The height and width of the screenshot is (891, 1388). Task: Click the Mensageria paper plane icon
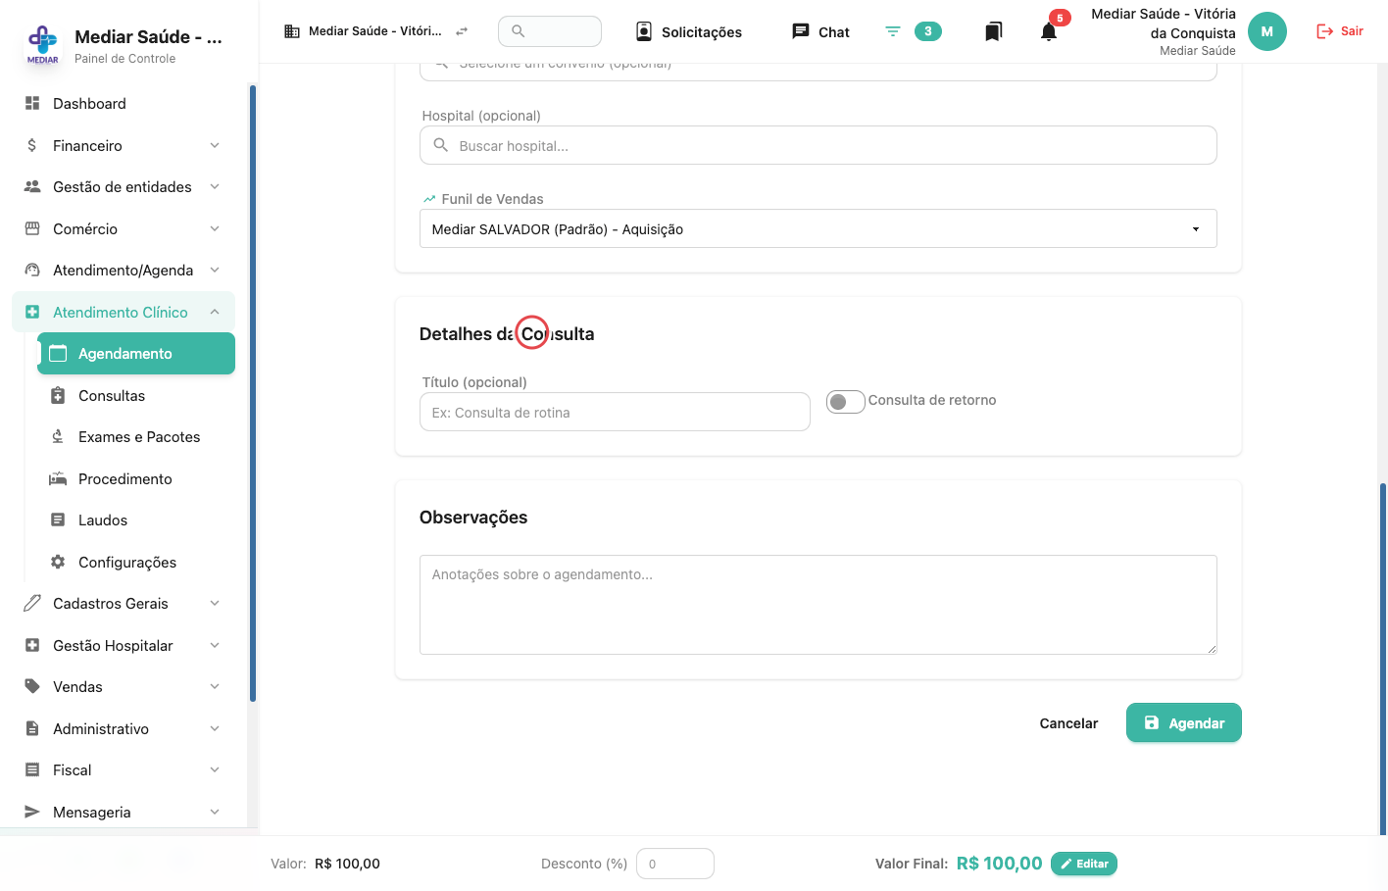pyautogui.click(x=32, y=812)
